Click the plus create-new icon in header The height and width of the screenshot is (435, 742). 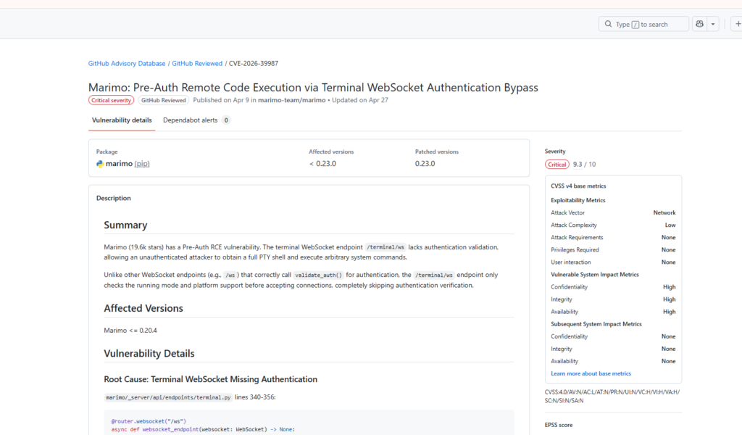(737, 24)
